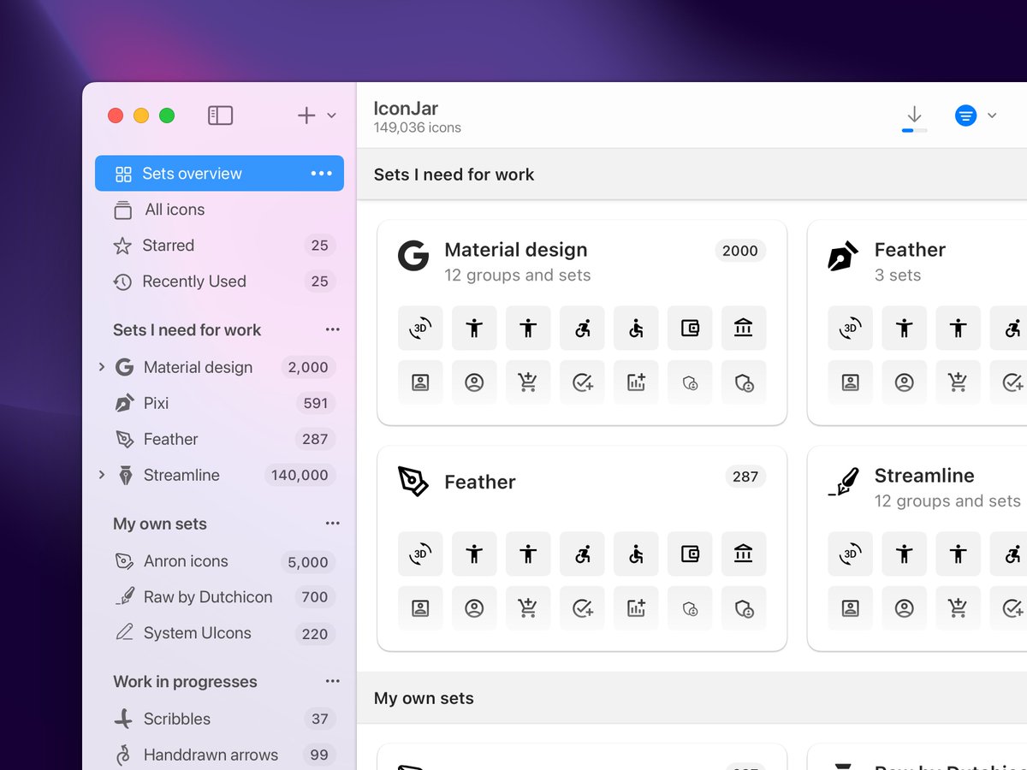Select Feather set in sidebar

coord(219,439)
